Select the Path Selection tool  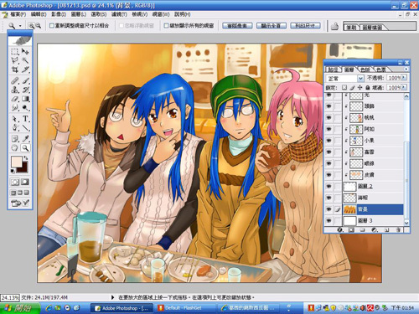click(x=15, y=119)
